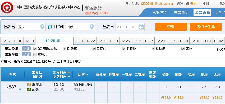Viewport: 225px width, 104px height.
Task: Select the 12-30 date tab
Action: pyautogui.click(x=184, y=41)
